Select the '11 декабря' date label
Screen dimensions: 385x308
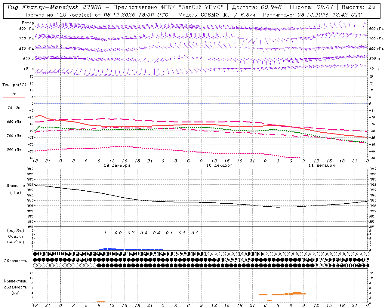[322, 165]
